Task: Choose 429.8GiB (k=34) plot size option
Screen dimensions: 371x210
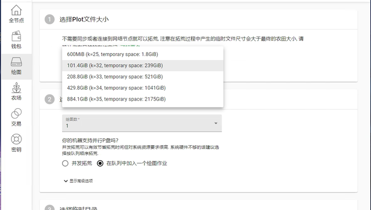Action: tap(143, 88)
